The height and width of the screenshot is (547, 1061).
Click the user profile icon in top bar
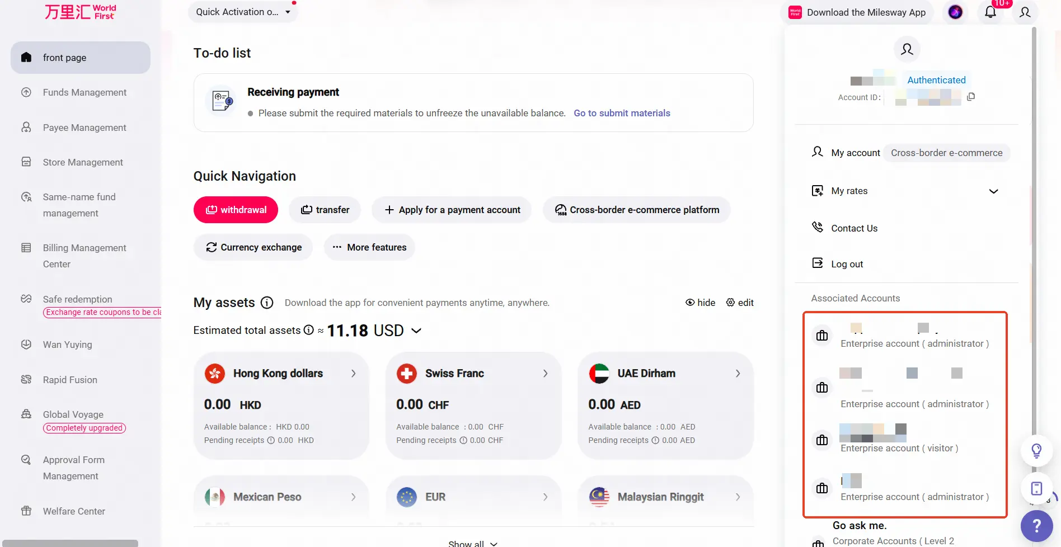pos(1025,12)
